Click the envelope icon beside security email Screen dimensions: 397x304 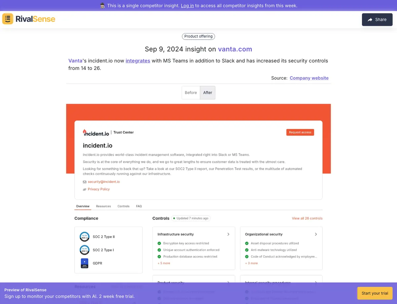85,182
